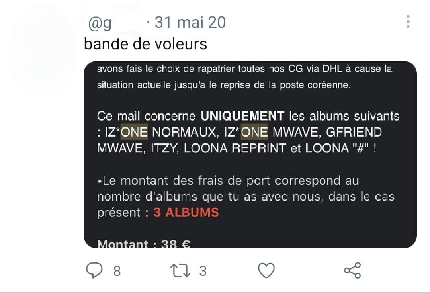Open the 31 mai 20 timestamp link
The height and width of the screenshot is (293, 430).
coord(190,22)
